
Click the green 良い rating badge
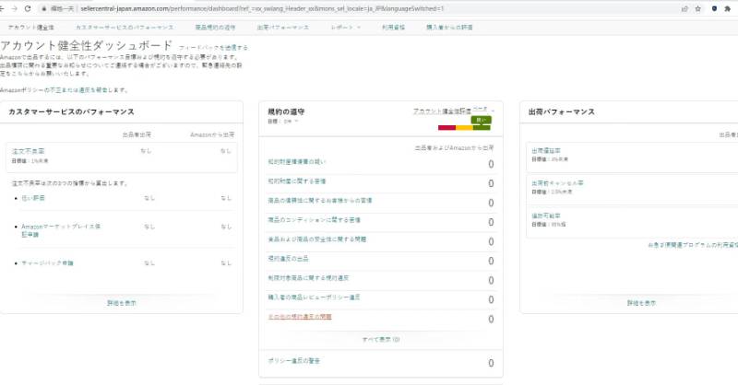point(481,121)
